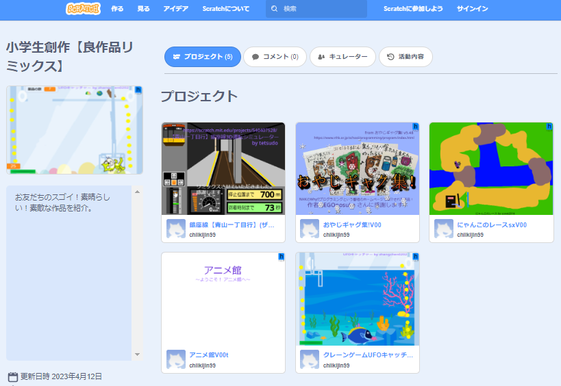This screenshot has width=561, height=386.
Task: Click avatar icon beside アニメ館V00t project
Action: pyautogui.click(x=176, y=360)
